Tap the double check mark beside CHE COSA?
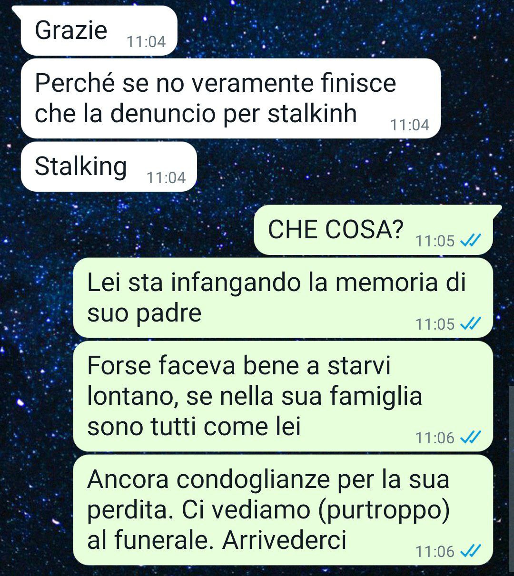 point(470,241)
